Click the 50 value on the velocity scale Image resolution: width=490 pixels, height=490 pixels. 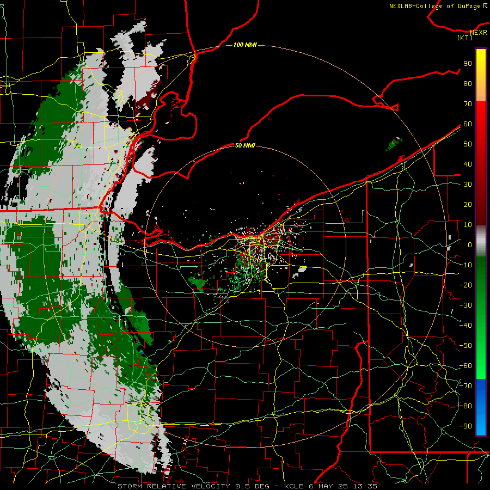(468, 144)
